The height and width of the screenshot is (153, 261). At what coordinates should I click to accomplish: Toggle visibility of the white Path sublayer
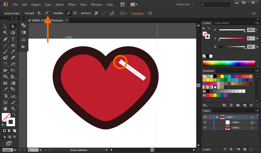click(205, 122)
